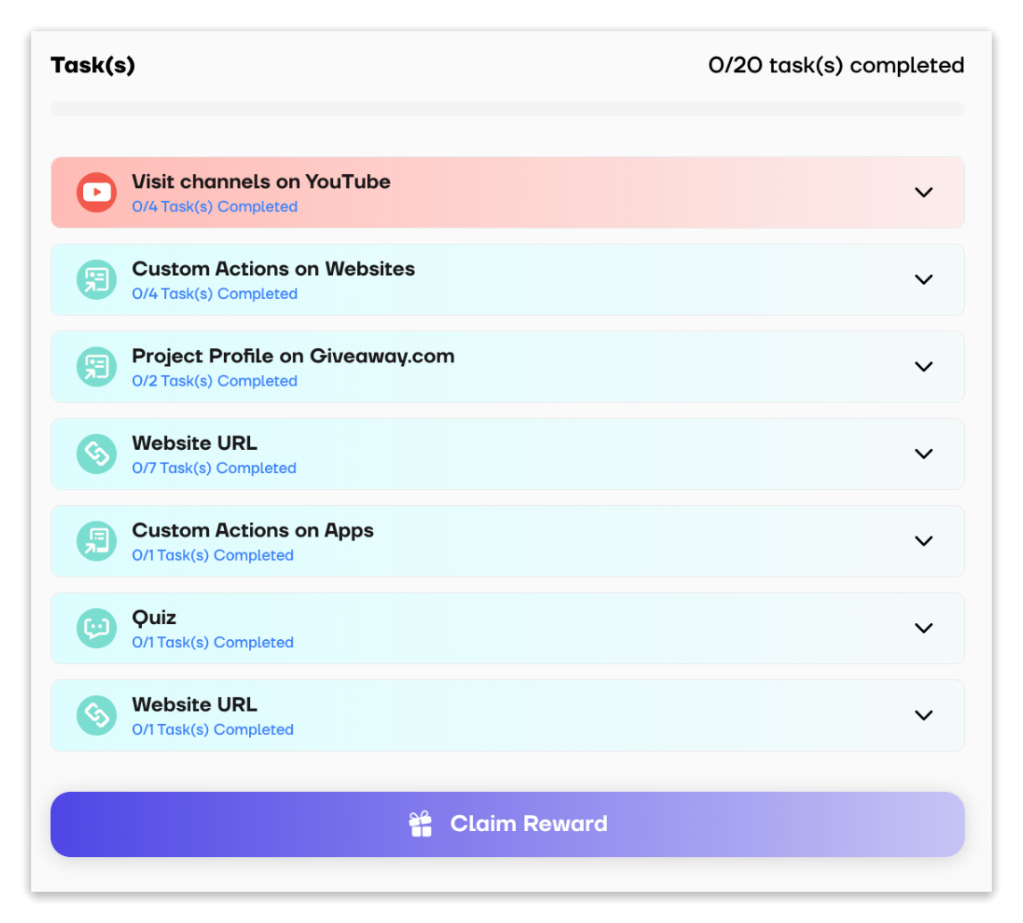
Task: Expand the 0/7 Website URL chevron
Action: (924, 453)
